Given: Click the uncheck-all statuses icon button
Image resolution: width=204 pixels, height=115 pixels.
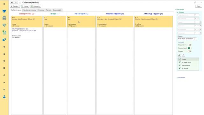Looking at the screenshot, I should [183, 55].
